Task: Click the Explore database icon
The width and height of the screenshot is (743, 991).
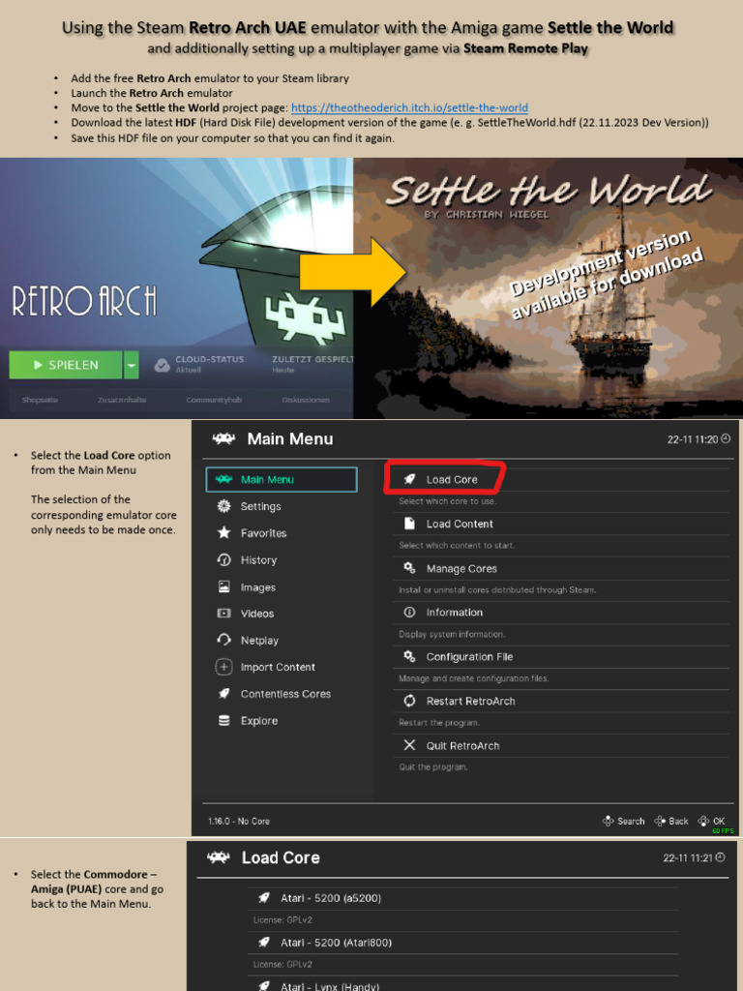Action: [223, 720]
